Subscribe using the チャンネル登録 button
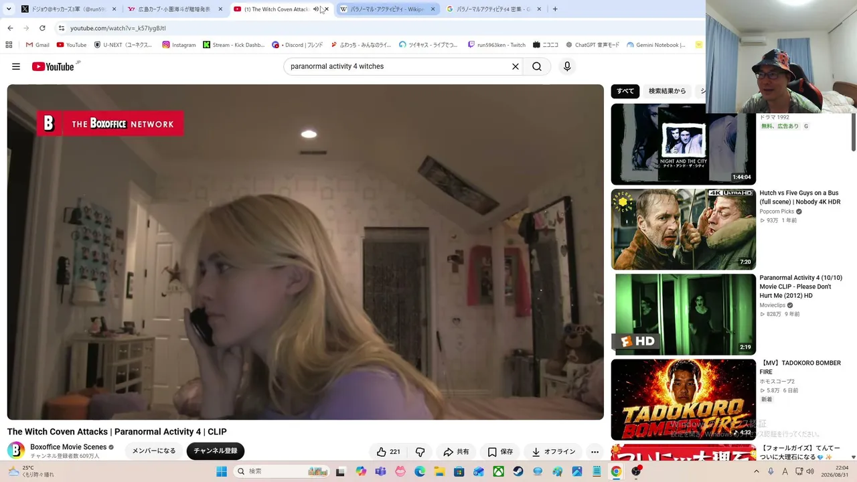The image size is (857, 482). coord(216,451)
